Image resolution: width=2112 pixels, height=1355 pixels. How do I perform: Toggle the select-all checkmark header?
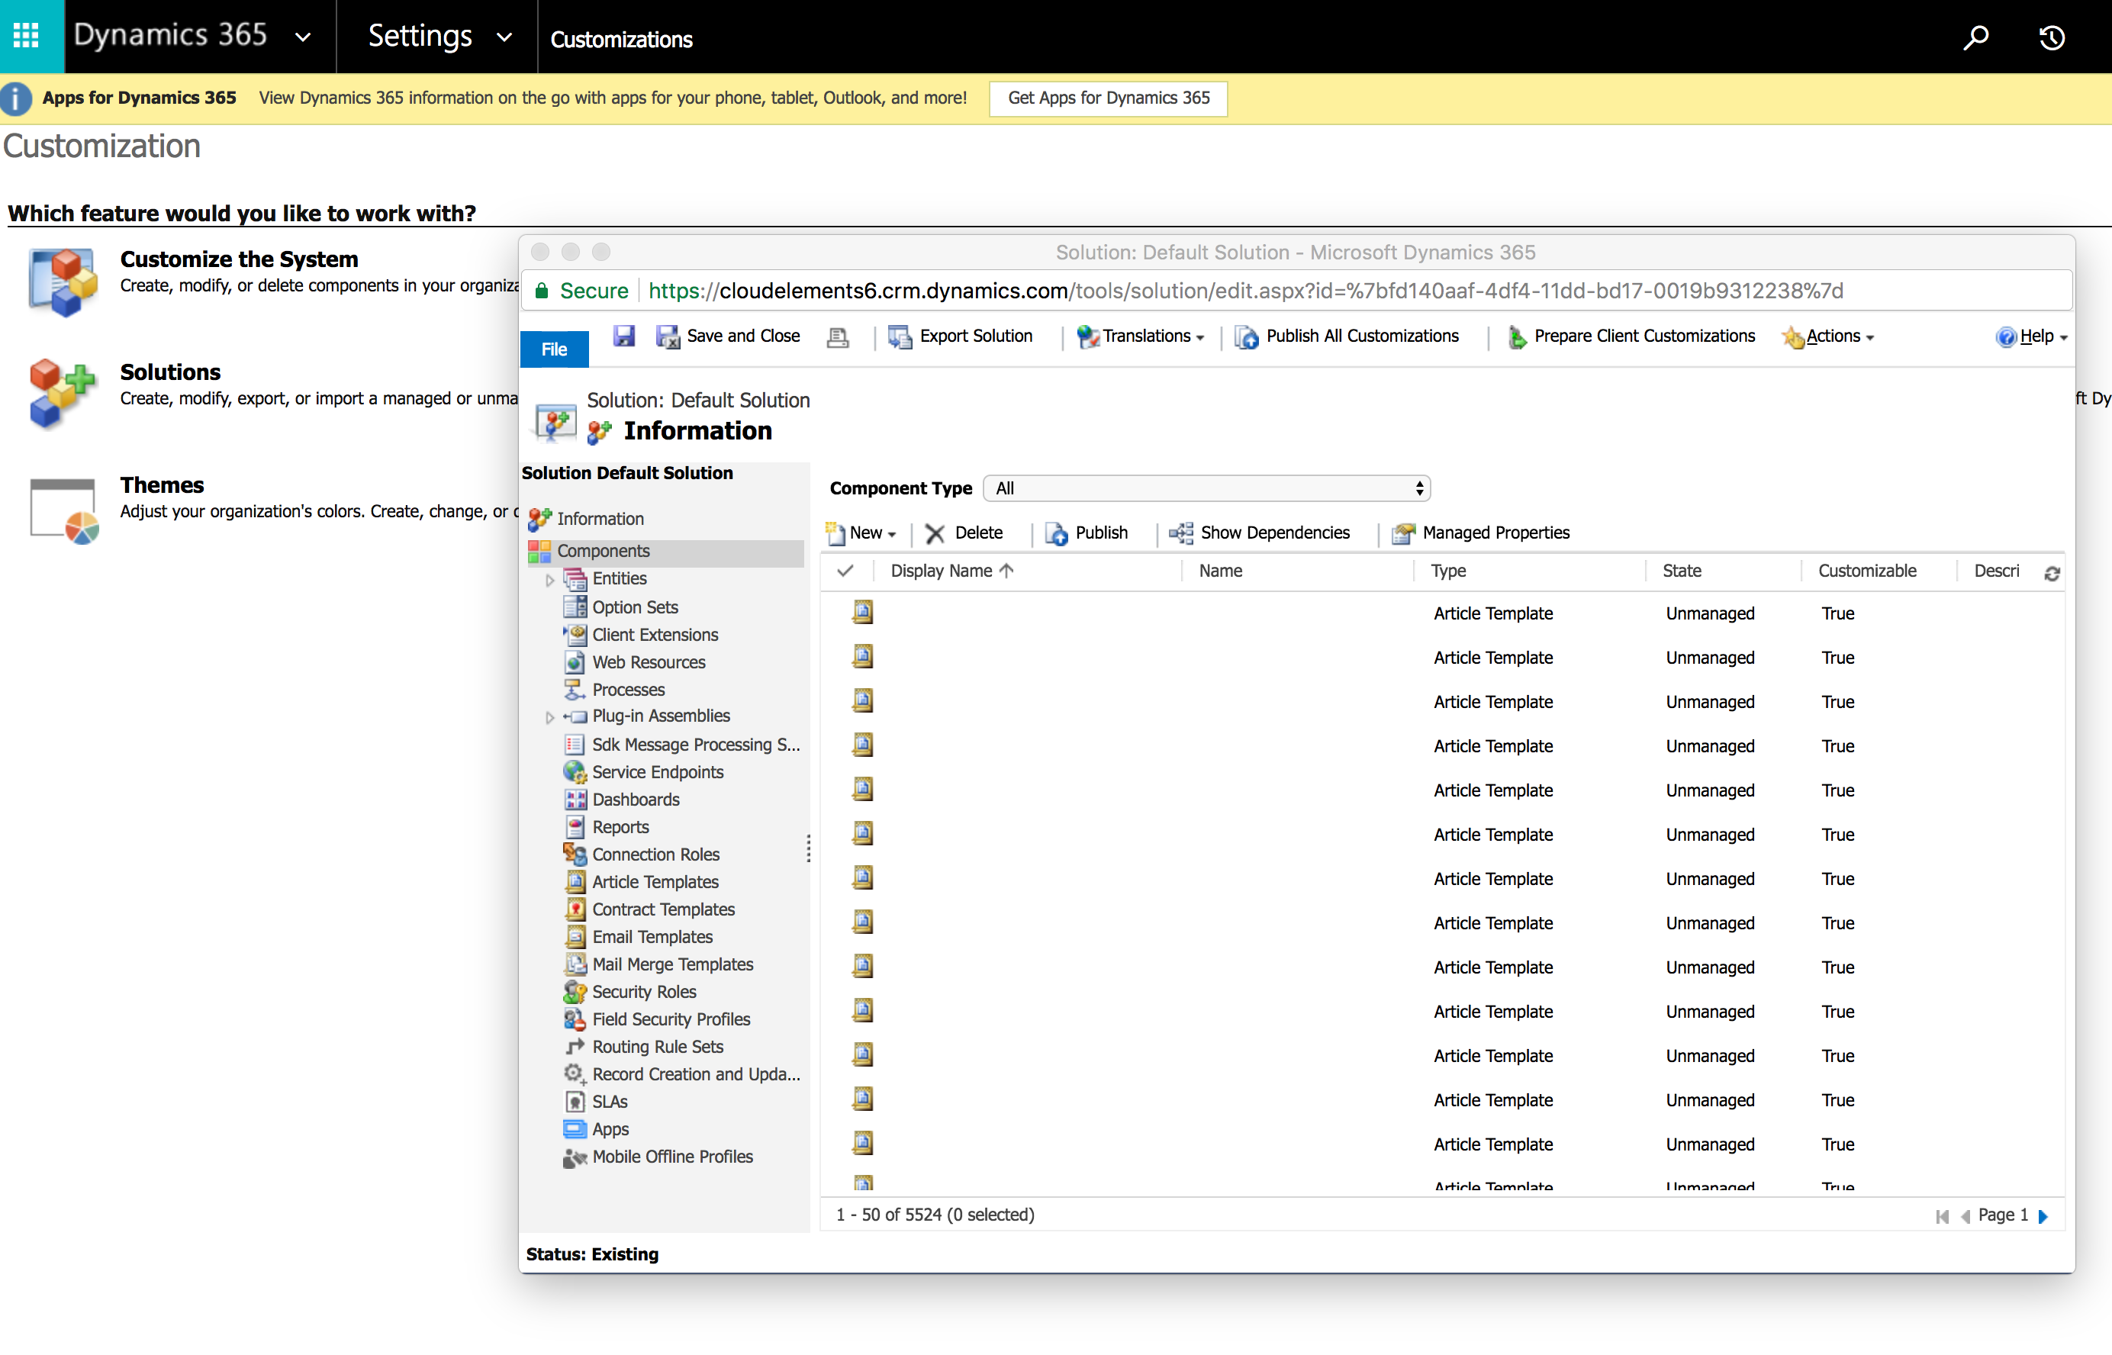point(845,571)
